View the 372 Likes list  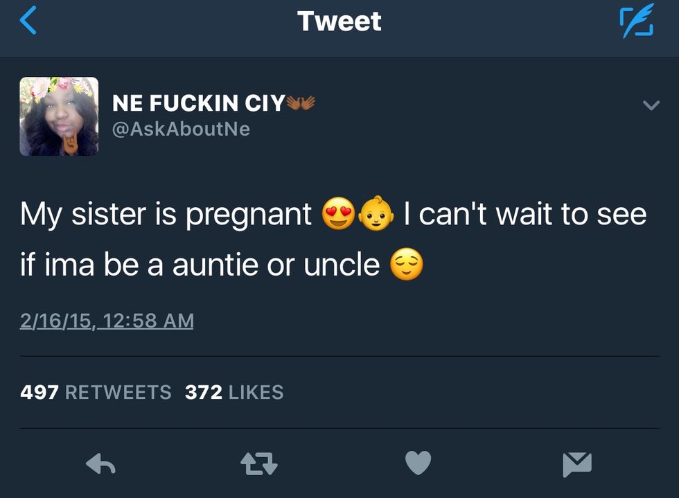(234, 392)
